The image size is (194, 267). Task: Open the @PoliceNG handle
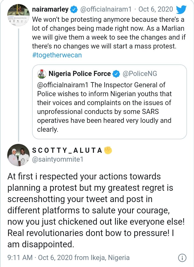click(x=140, y=74)
